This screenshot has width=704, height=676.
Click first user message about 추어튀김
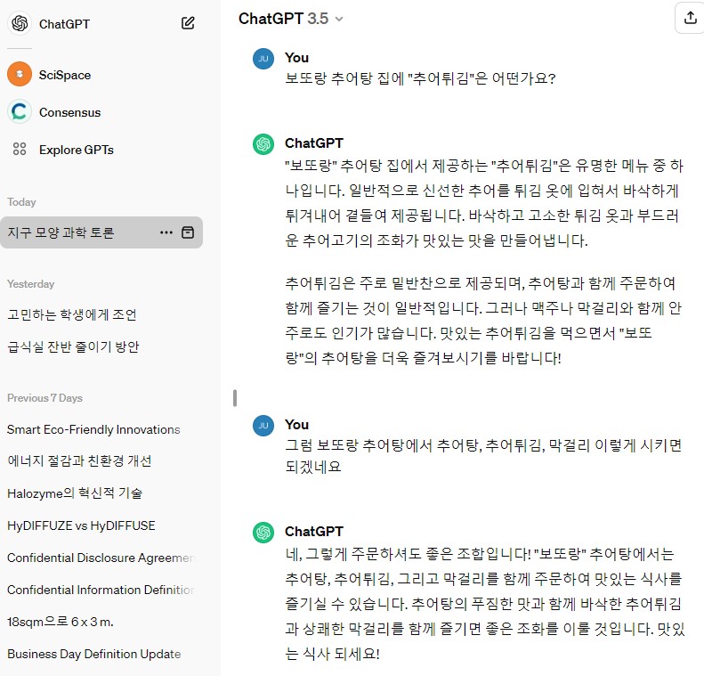tap(420, 78)
